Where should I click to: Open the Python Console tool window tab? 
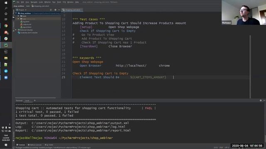click(x=34, y=145)
